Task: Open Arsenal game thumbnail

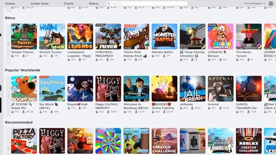Action: 220,89
